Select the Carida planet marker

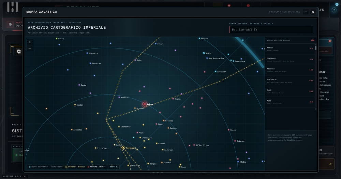point(168,128)
